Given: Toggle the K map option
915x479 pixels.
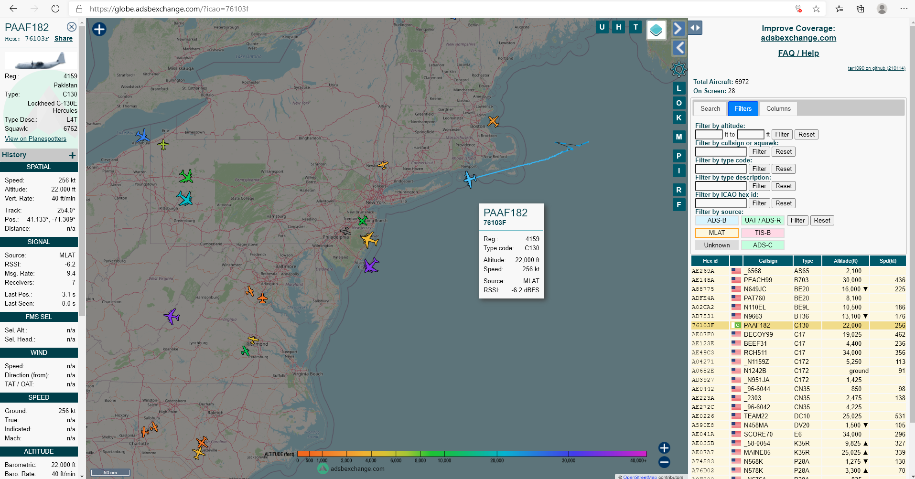Looking at the screenshot, I should pyautogui.click(x=679, y=118).
